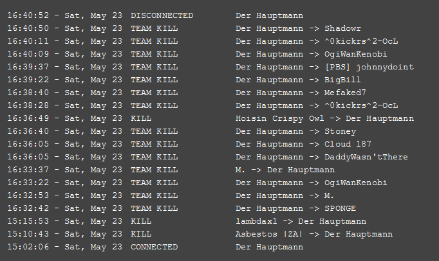The width and height of the screenshot is (439, 261).
Task: Select the Cloud 187 log entry
Action: [189, 145]
